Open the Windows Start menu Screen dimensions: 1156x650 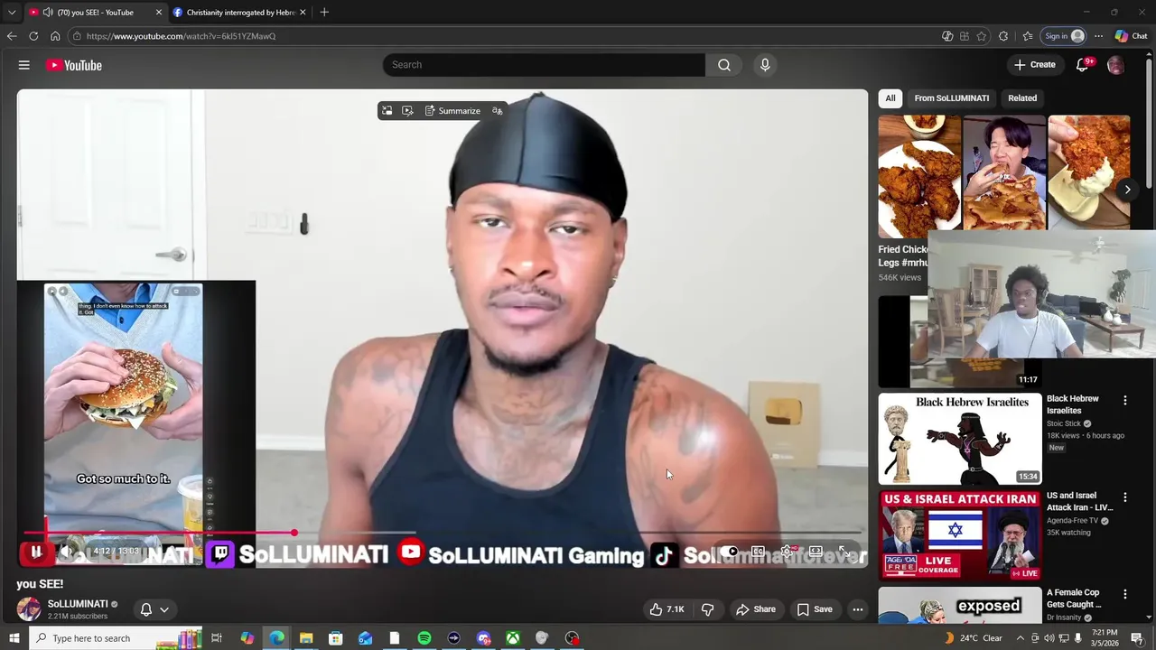point(14,638)
